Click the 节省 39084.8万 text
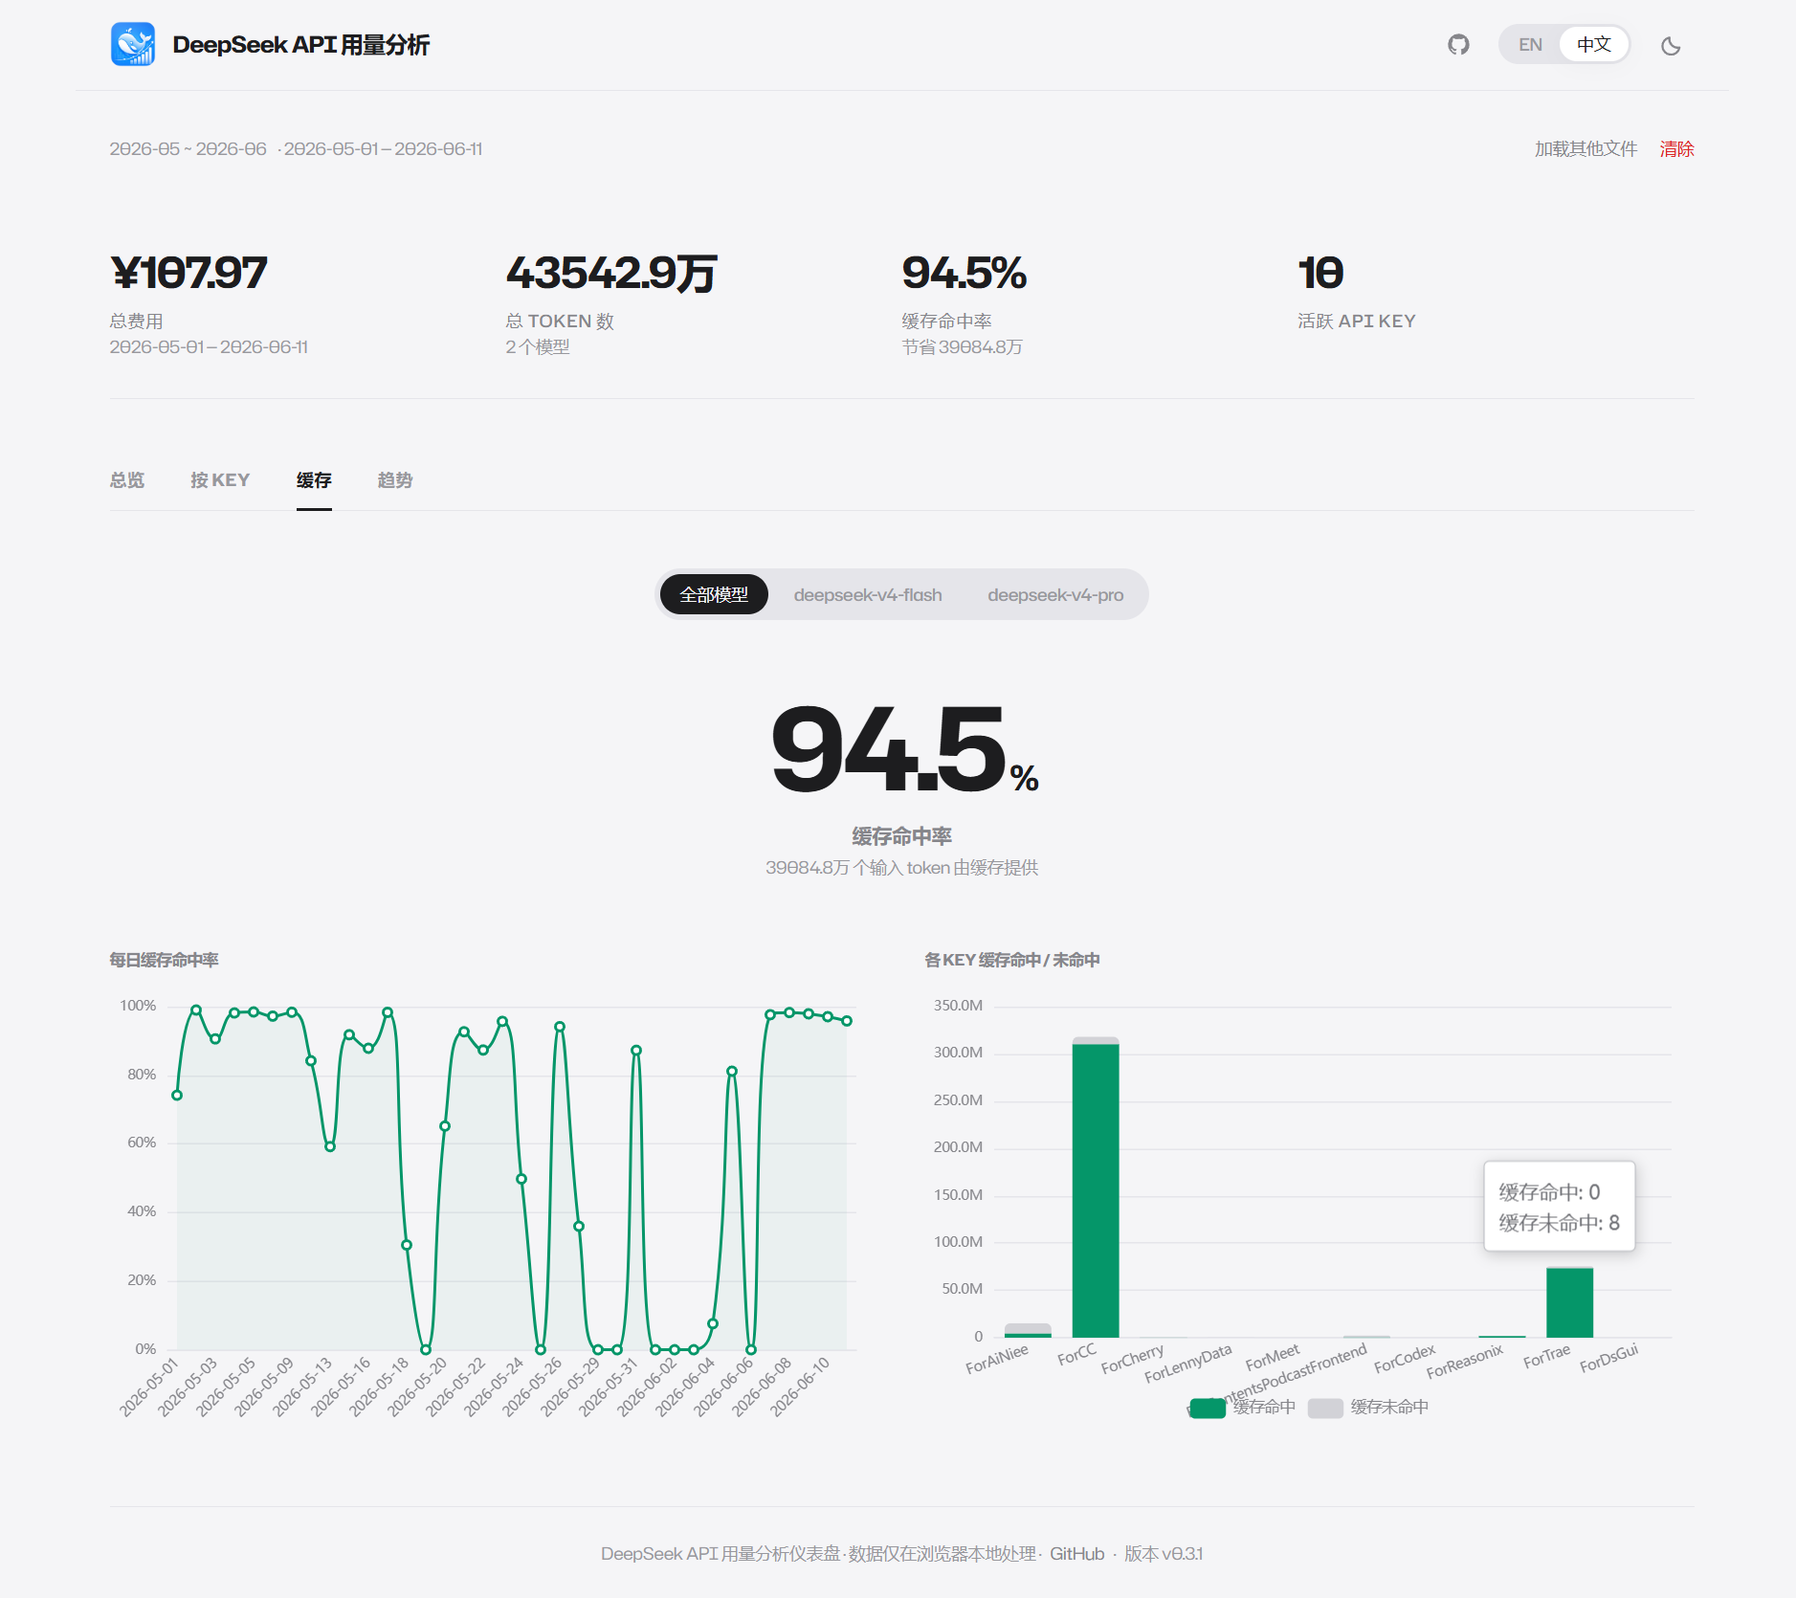 962,347
